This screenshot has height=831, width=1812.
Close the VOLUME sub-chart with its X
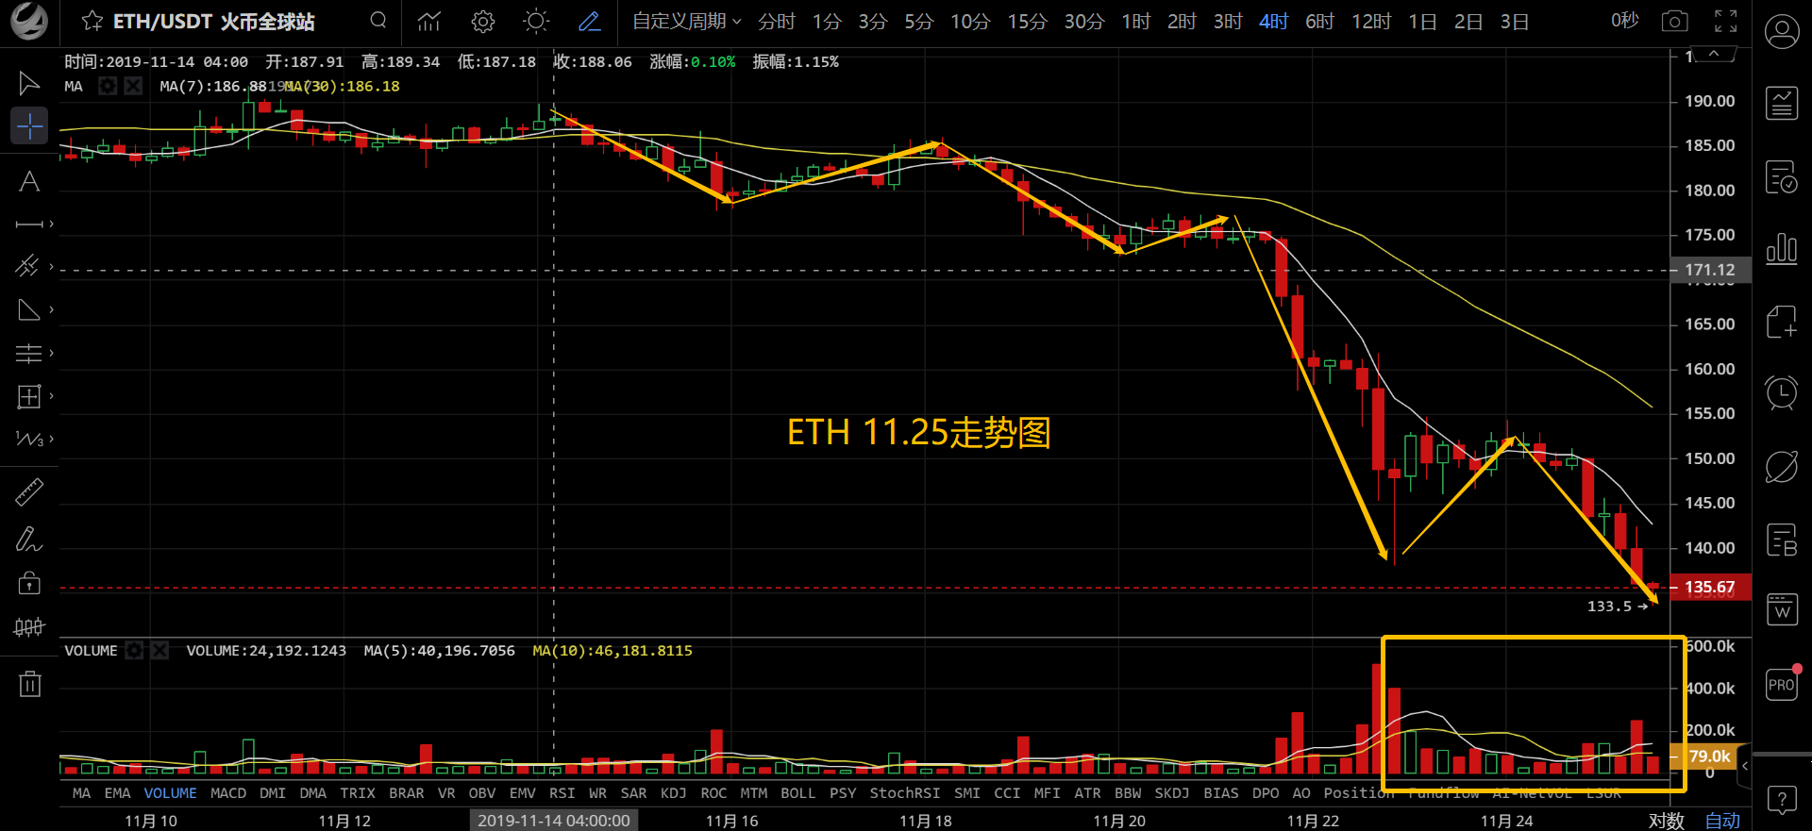point(159,651)
